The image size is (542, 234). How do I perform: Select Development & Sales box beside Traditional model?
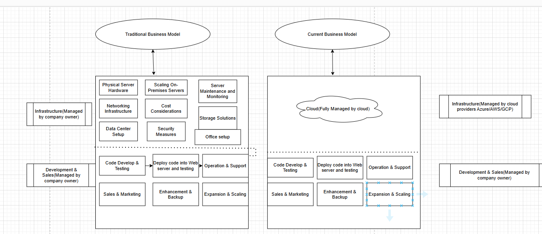pos(61,175)
